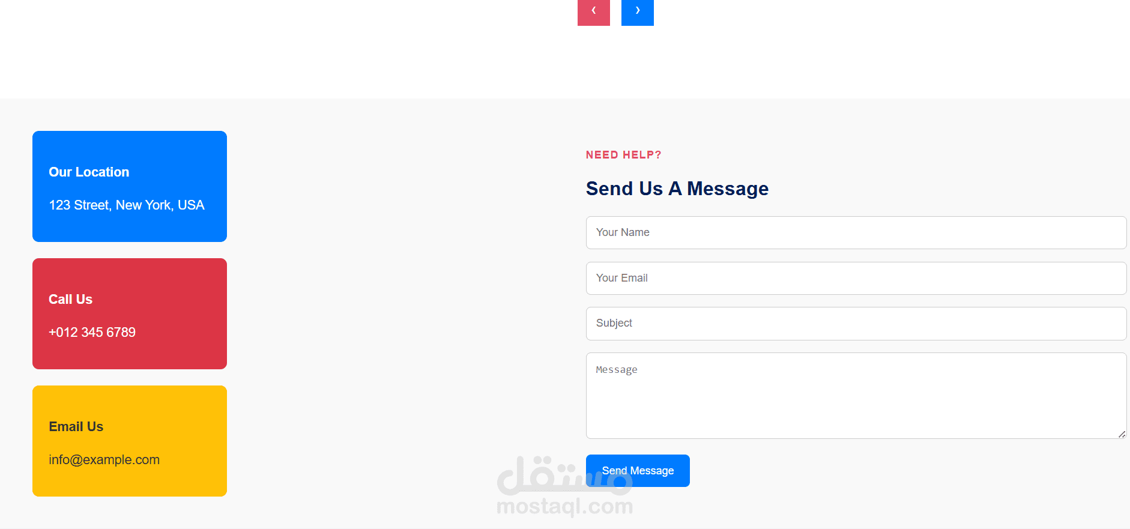Open the blue Our Location card
Viewport: 1130px width, 529px height.
pyautogui.click(x=130, y=186)
